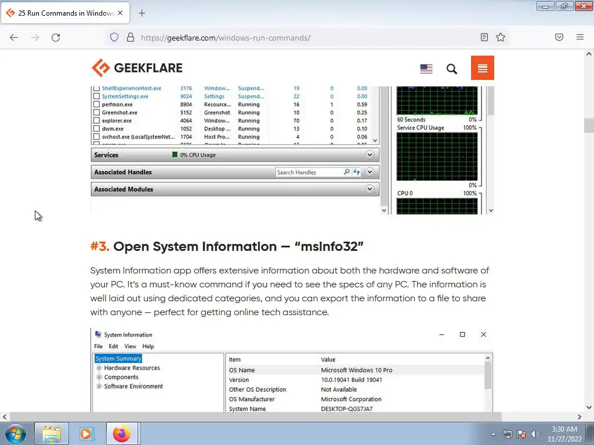Click the Value column header
This screenshot has width=594, height=445.
[328, 359]
